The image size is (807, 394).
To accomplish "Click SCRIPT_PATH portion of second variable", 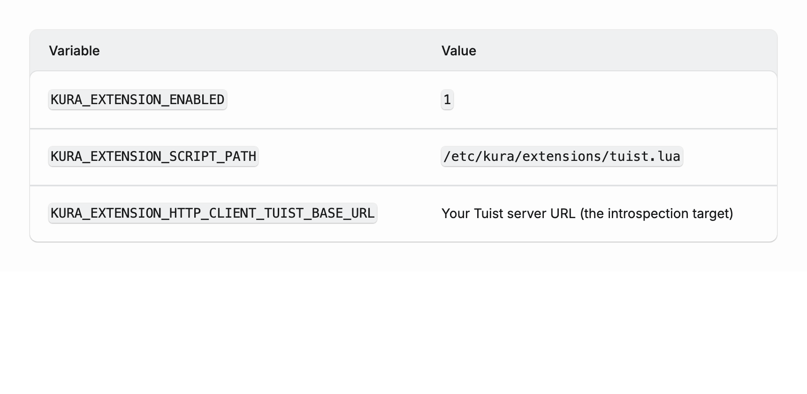I will point(213,156).
